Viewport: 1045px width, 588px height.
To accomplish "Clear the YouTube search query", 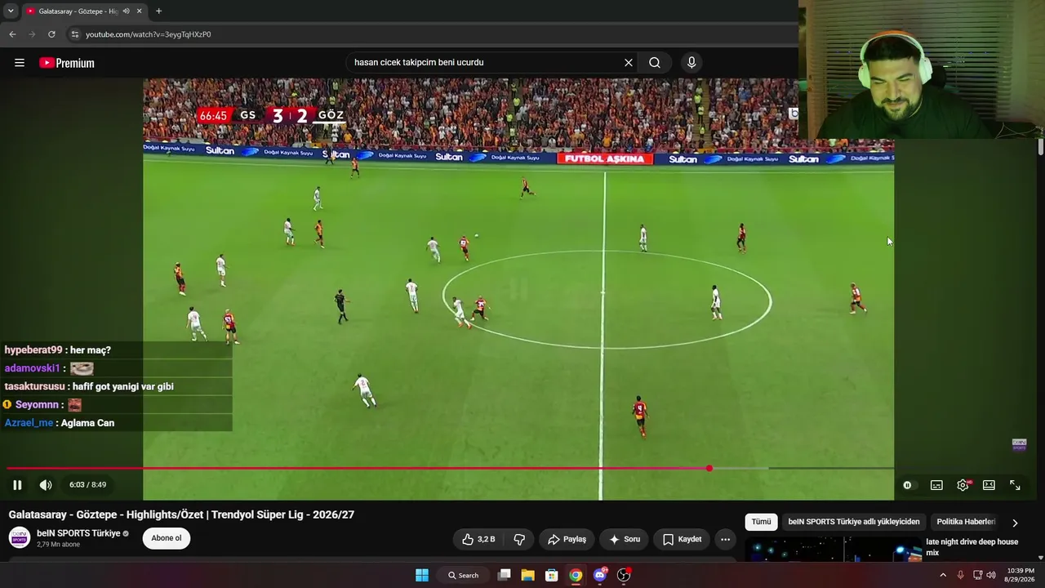I will (629, 63).
